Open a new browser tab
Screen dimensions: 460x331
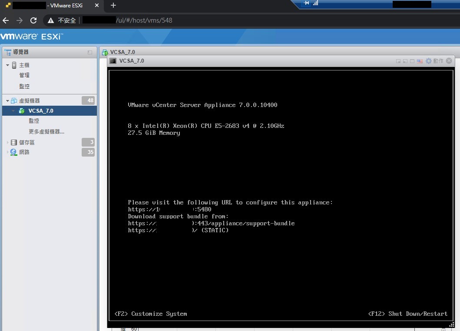[113, 5]
